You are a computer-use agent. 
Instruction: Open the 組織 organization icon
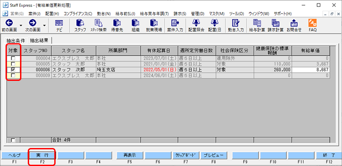(135, 23)
